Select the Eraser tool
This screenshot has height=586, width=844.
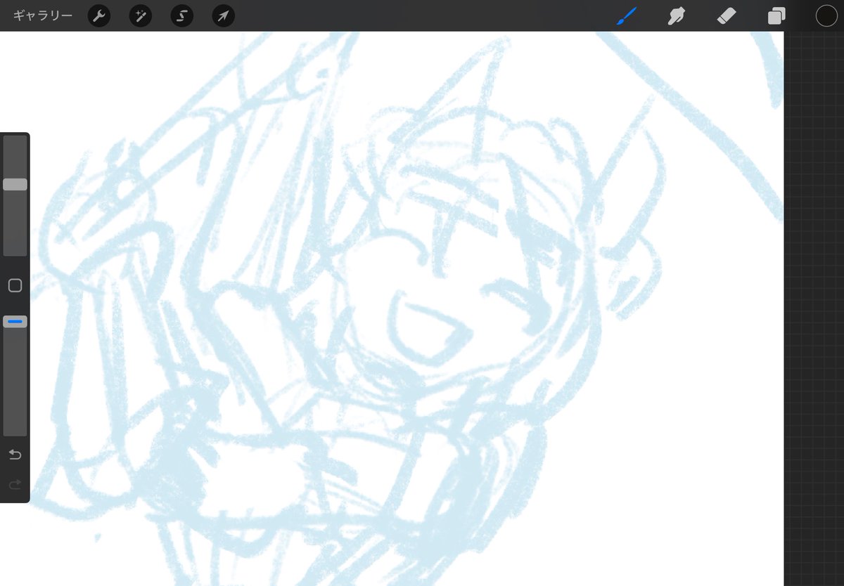[727, 15]
